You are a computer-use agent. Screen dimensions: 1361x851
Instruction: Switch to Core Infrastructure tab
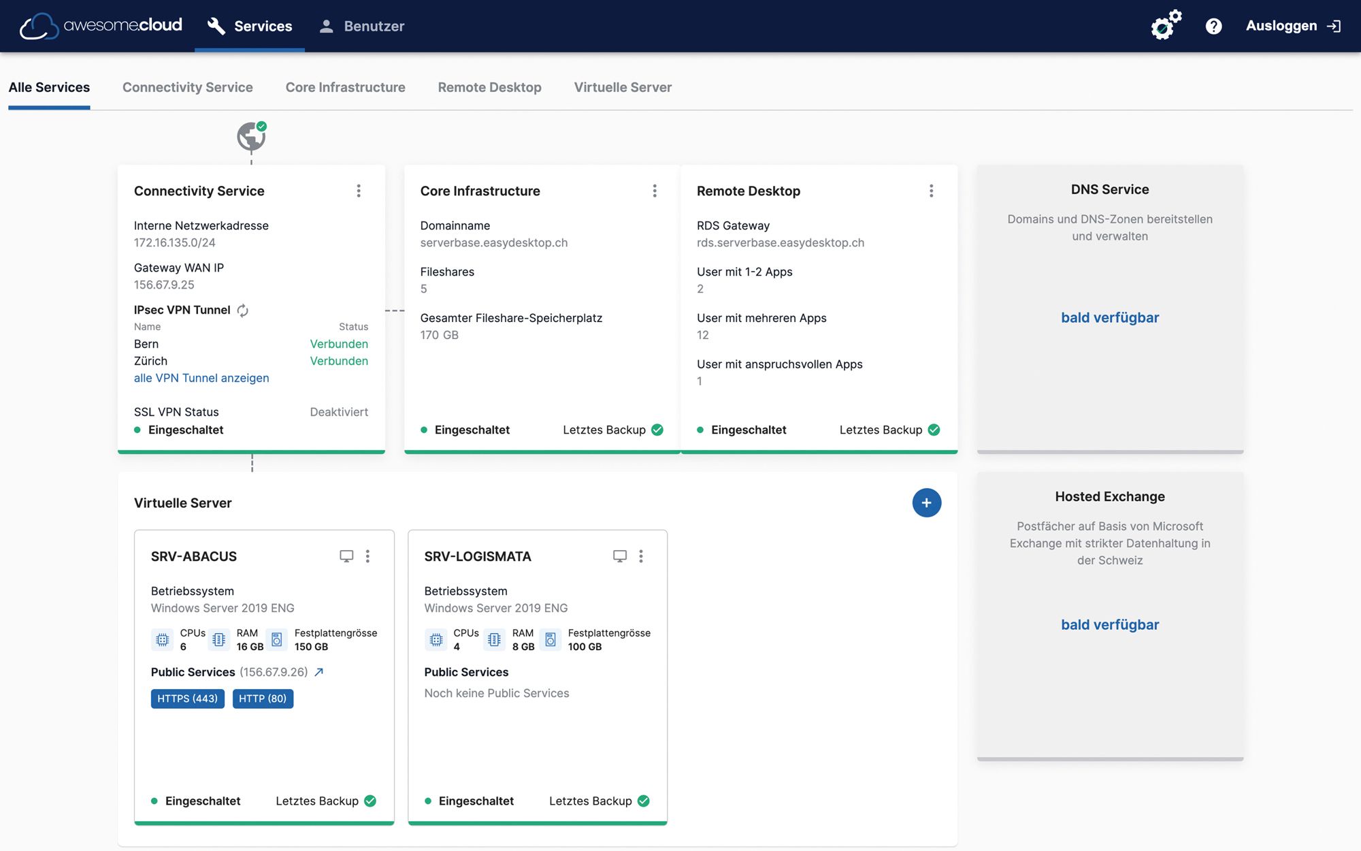tap(345, 87)
